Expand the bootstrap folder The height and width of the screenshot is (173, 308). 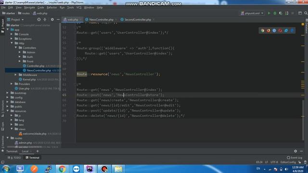[x=8, y=93]
